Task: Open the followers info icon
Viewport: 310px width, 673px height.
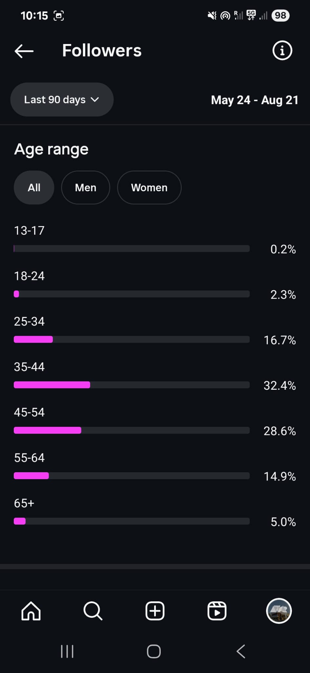Action: click(x=282, y=51)
